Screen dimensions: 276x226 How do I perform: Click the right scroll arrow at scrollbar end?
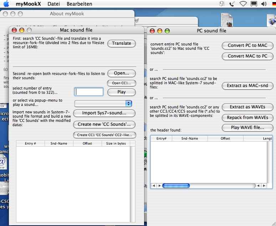tap(264, 185)
